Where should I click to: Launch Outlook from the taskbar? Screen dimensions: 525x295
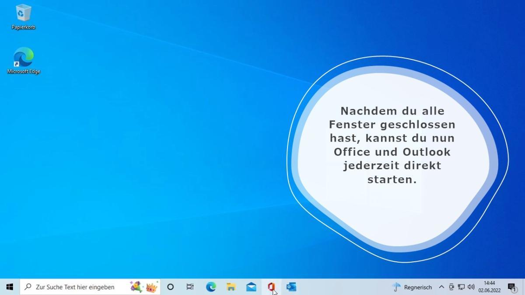pyautogui.click(x=291, y=287)
